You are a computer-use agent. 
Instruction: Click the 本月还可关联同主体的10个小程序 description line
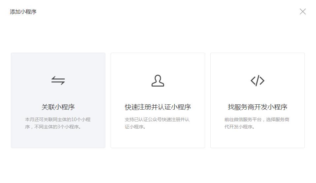58,119
